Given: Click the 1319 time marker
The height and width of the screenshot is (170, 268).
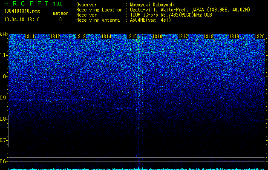Looking at the screenshot, I should tap(234, 37).
